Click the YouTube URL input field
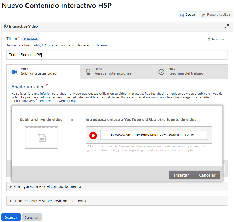This screenshot has height=222, width=234. pyautogui.click(x=154, y=135)
